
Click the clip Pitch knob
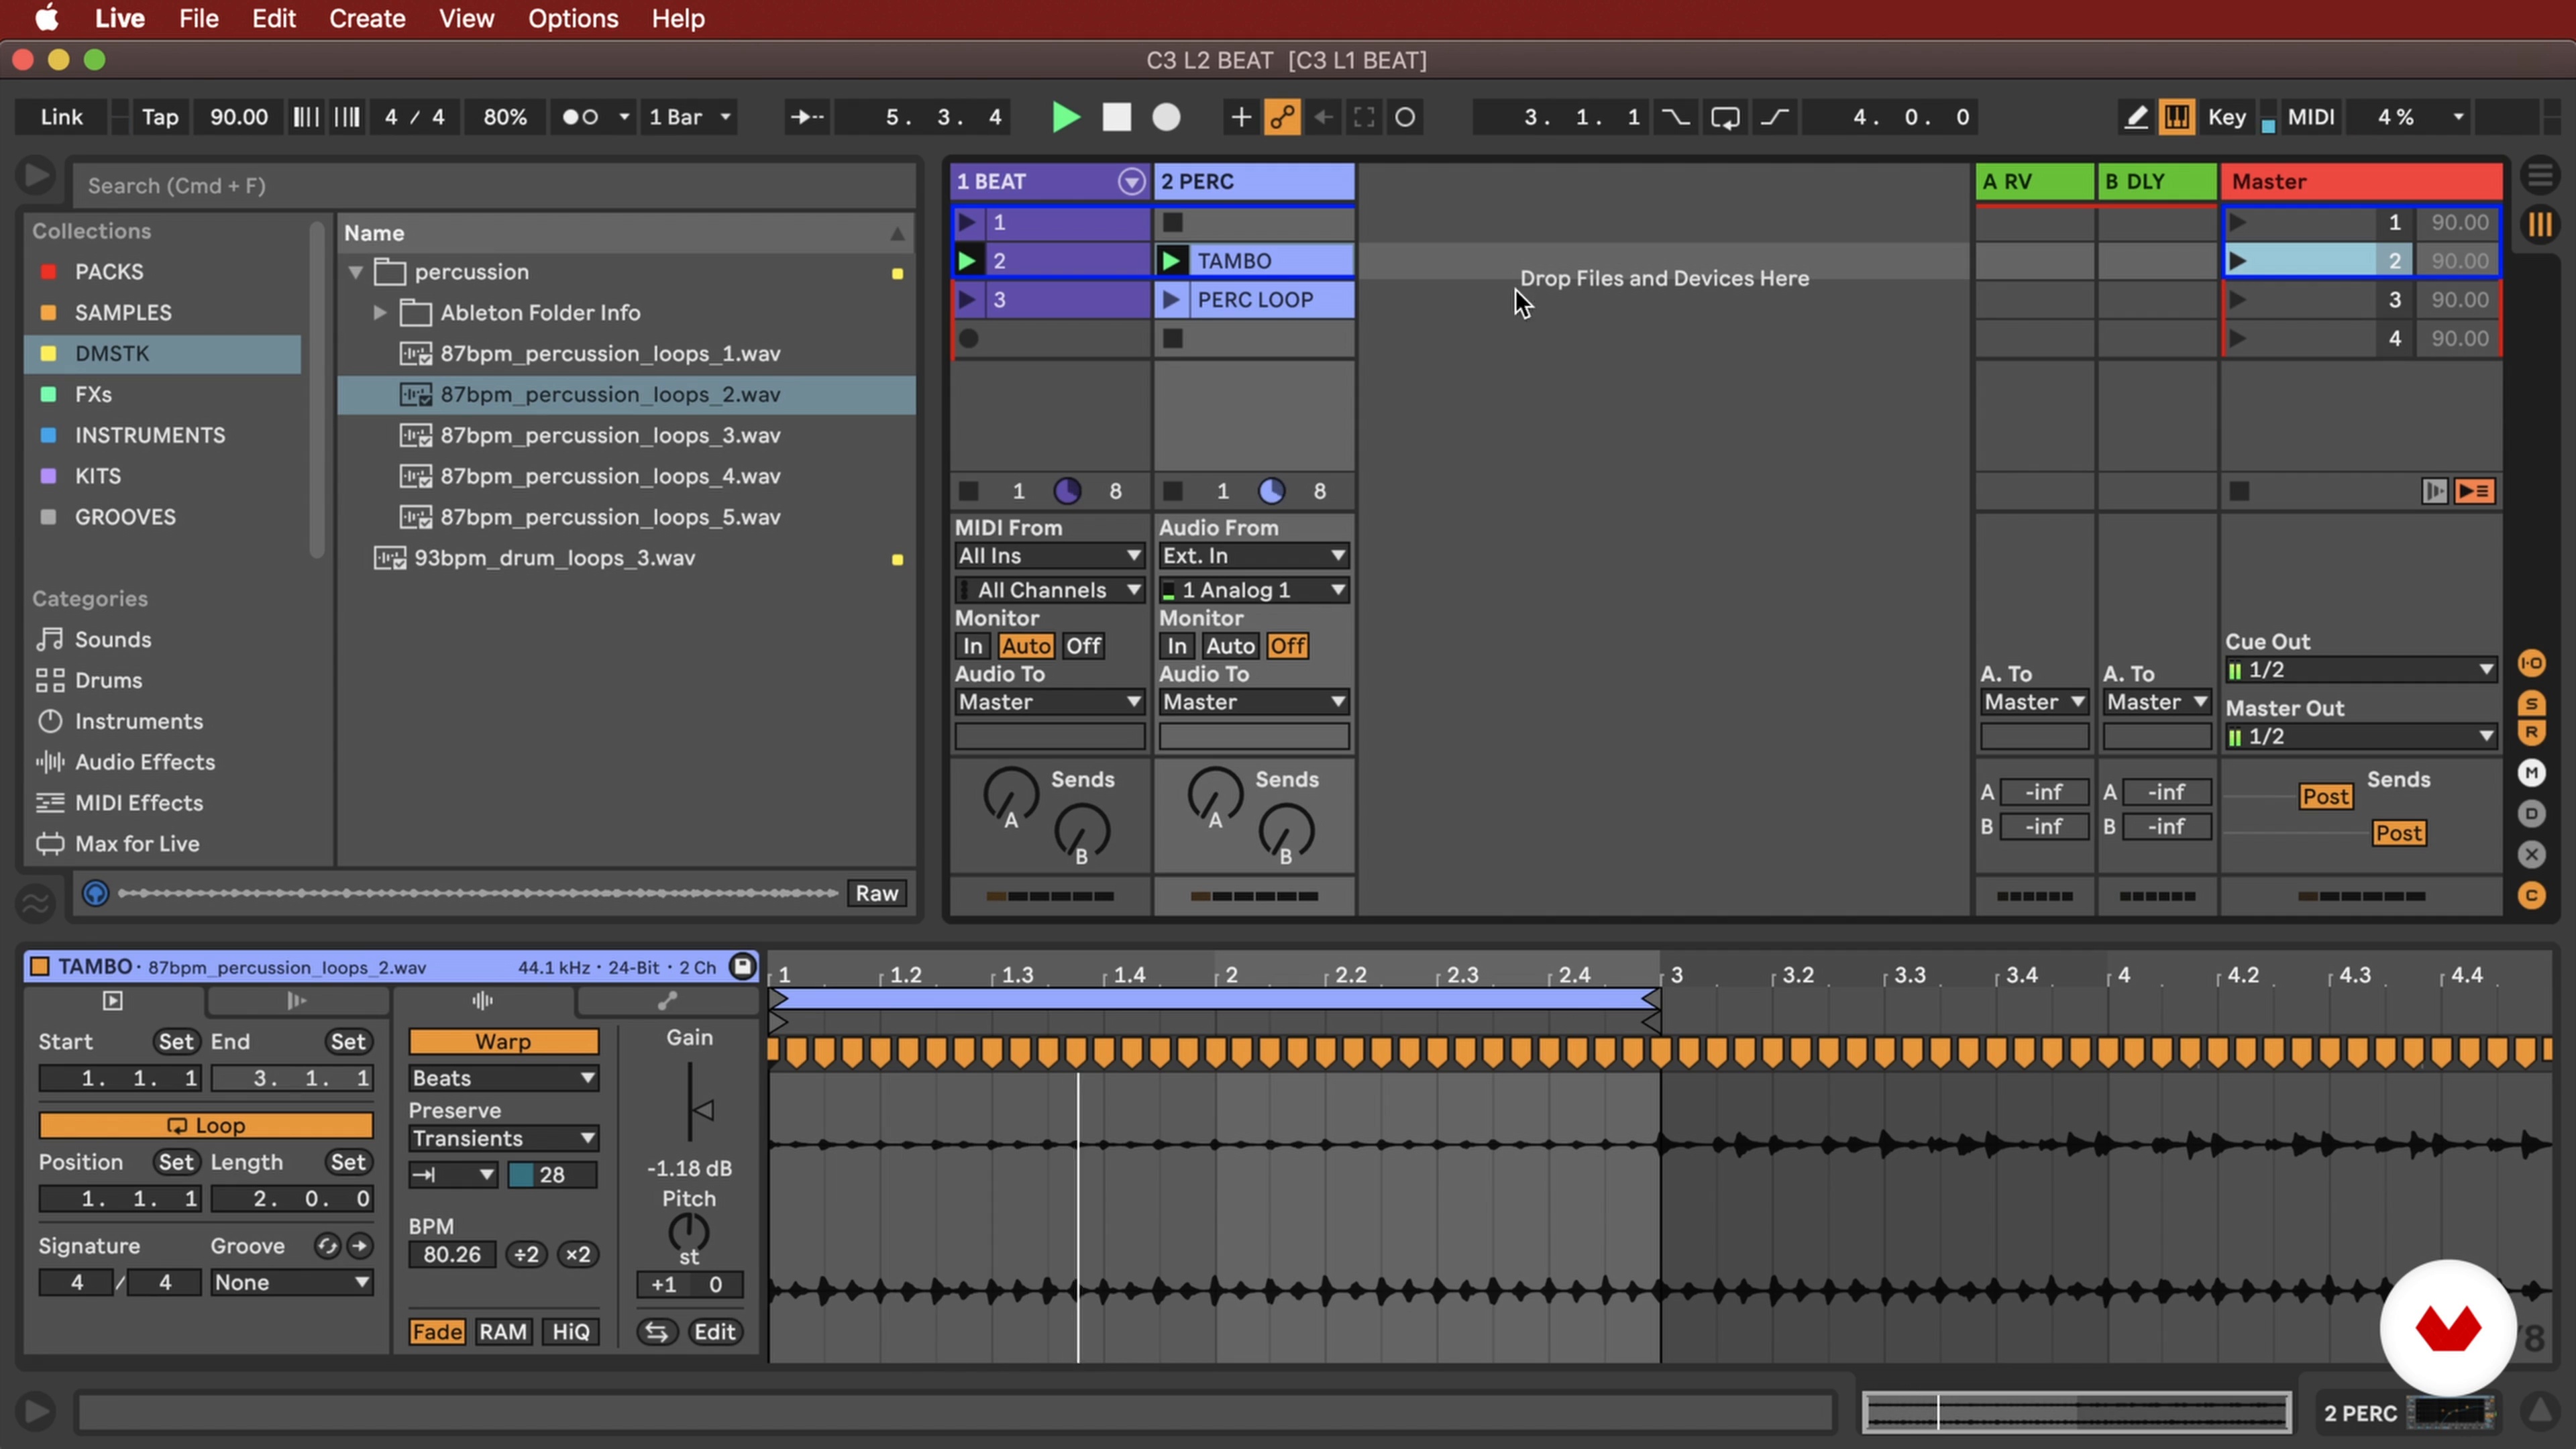pos(689,1233)
